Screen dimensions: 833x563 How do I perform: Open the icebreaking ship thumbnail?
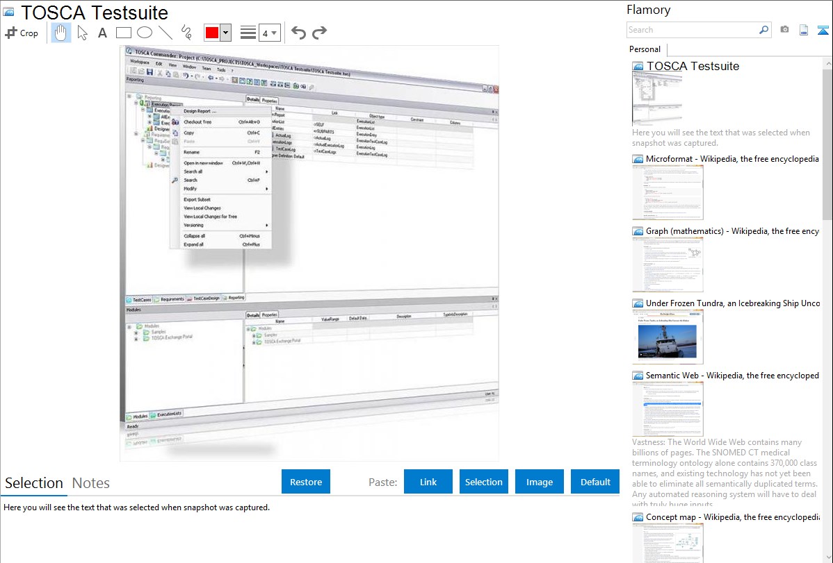pos(668,337)
